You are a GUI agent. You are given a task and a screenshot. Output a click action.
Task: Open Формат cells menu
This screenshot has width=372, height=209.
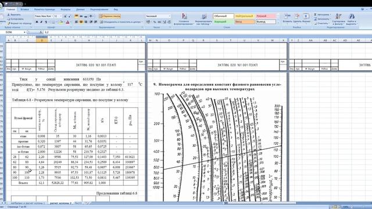pos(306,19)
